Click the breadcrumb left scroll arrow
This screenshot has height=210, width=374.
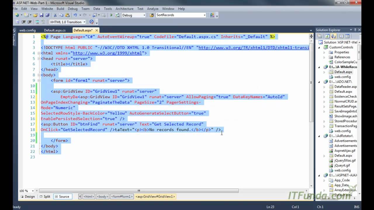pyautogui.click(x=80, y=197)
